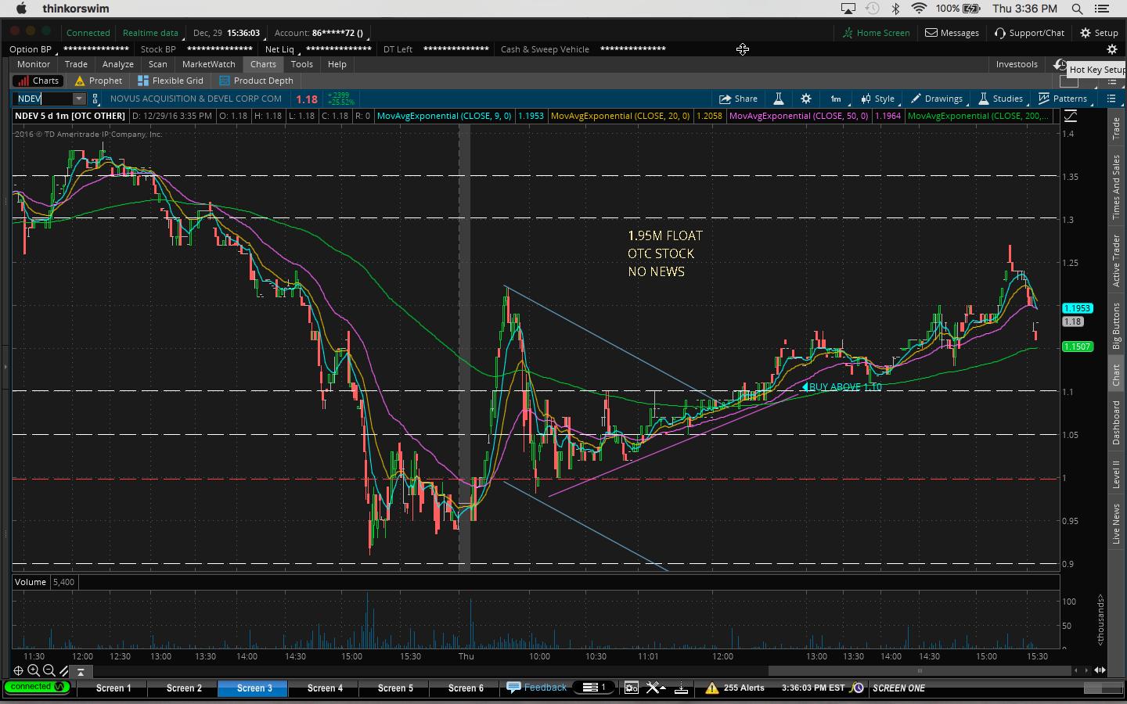Click the download icon in status bar
This screenshot has width=1127, height=704.
pos(682,688)
